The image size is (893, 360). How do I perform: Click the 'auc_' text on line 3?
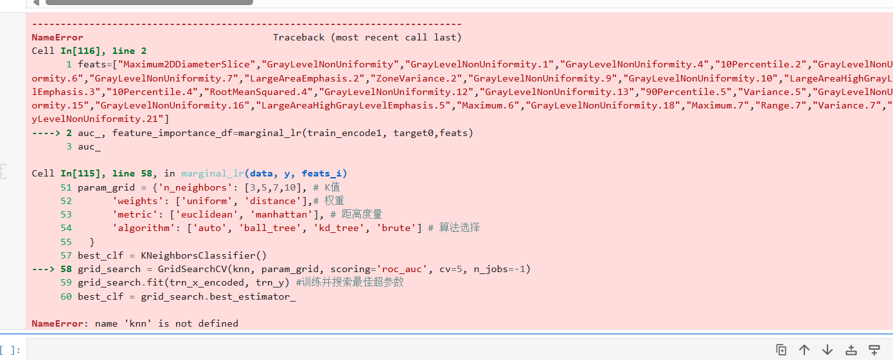(x=89, y=146)
